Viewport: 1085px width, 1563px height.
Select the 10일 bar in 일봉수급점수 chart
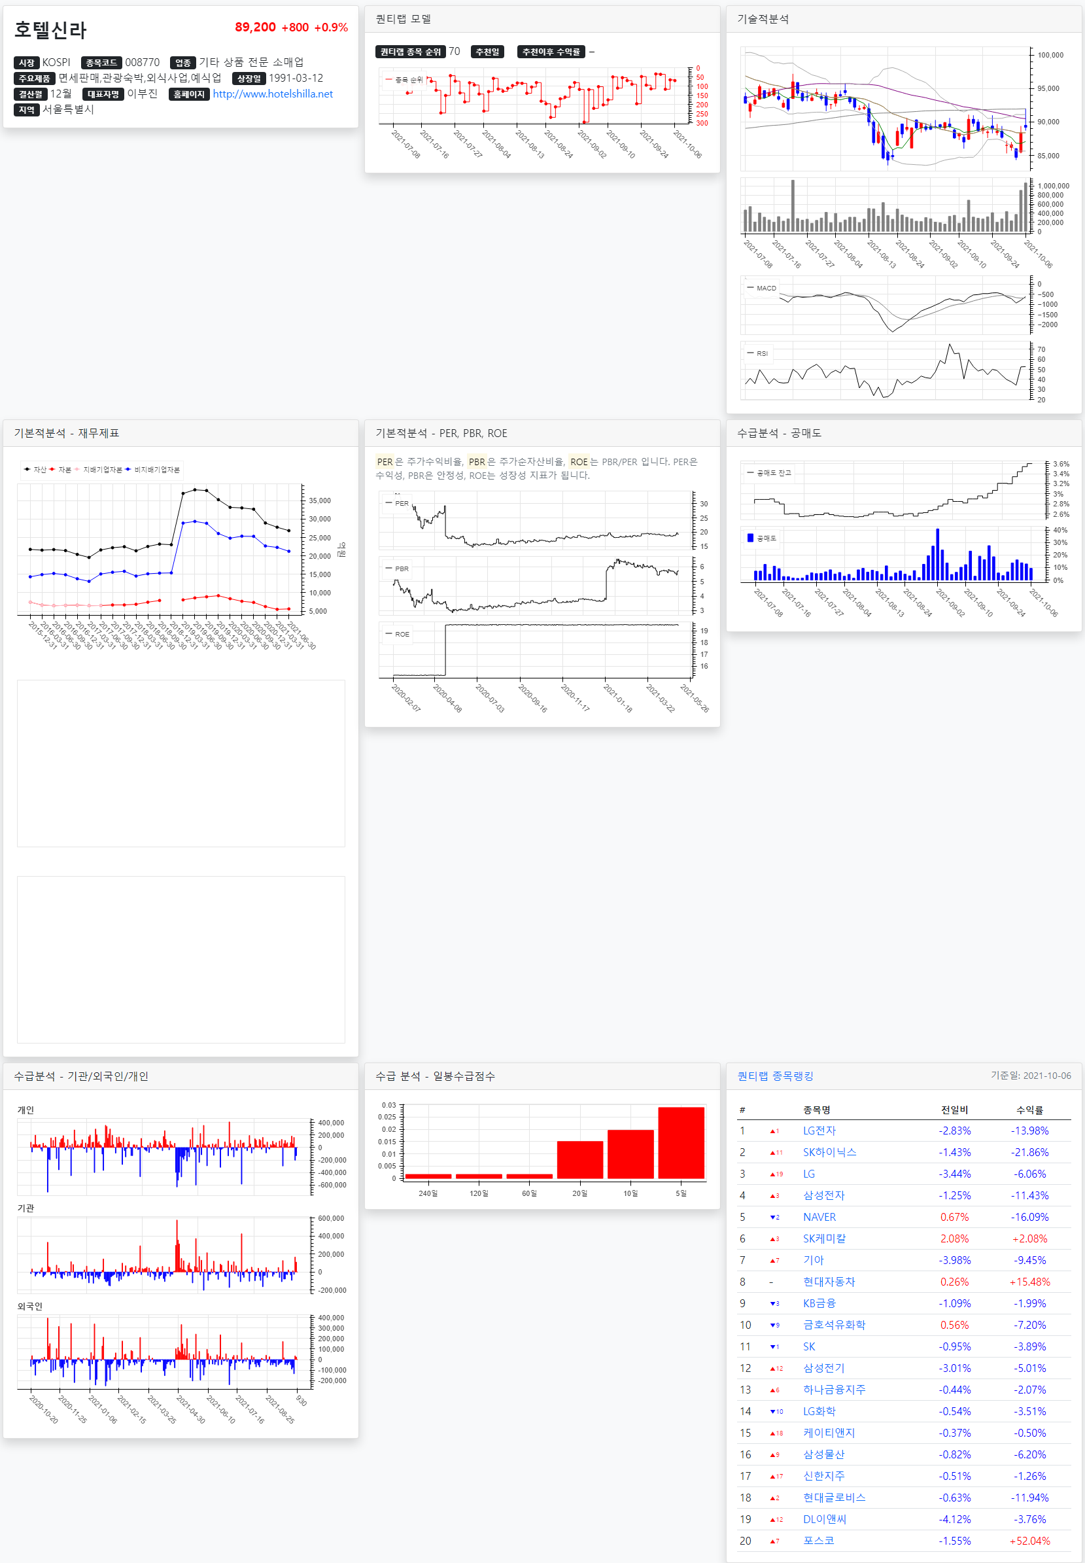630,1154
